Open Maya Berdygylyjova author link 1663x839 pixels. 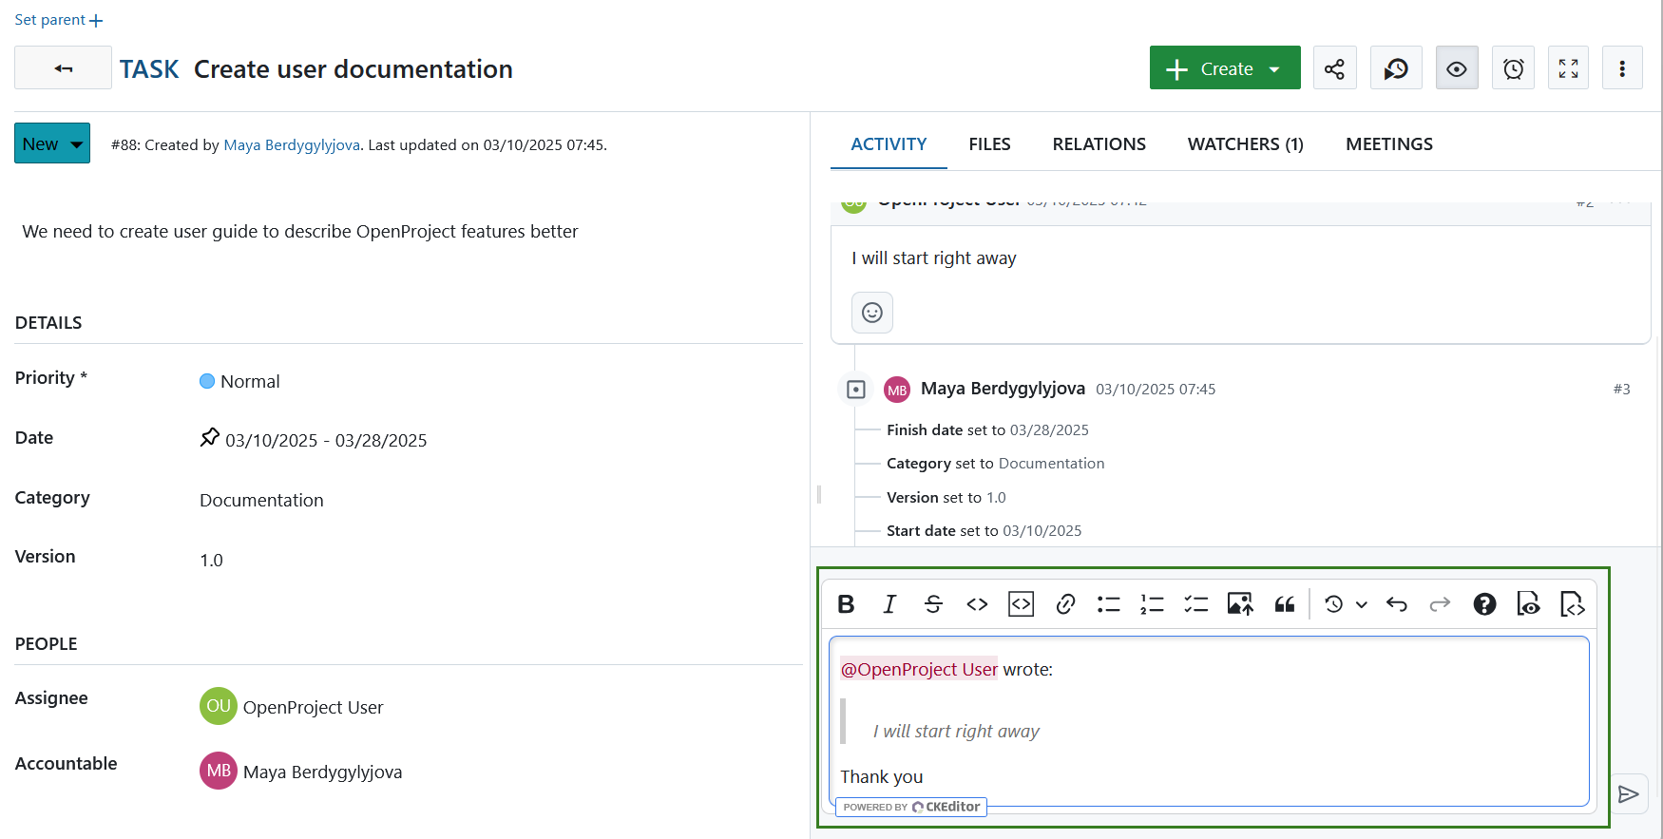coord(292,145)
